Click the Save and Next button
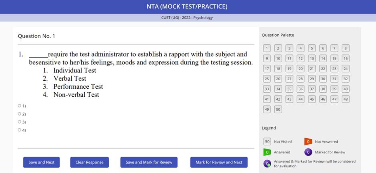Image resolution: width=376 pixels, height=173 pixels. click(x=41, y=162)
